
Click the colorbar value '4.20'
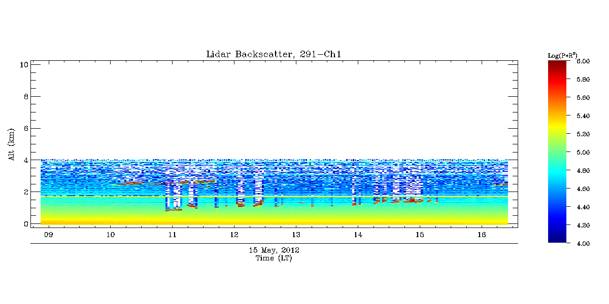583,225
